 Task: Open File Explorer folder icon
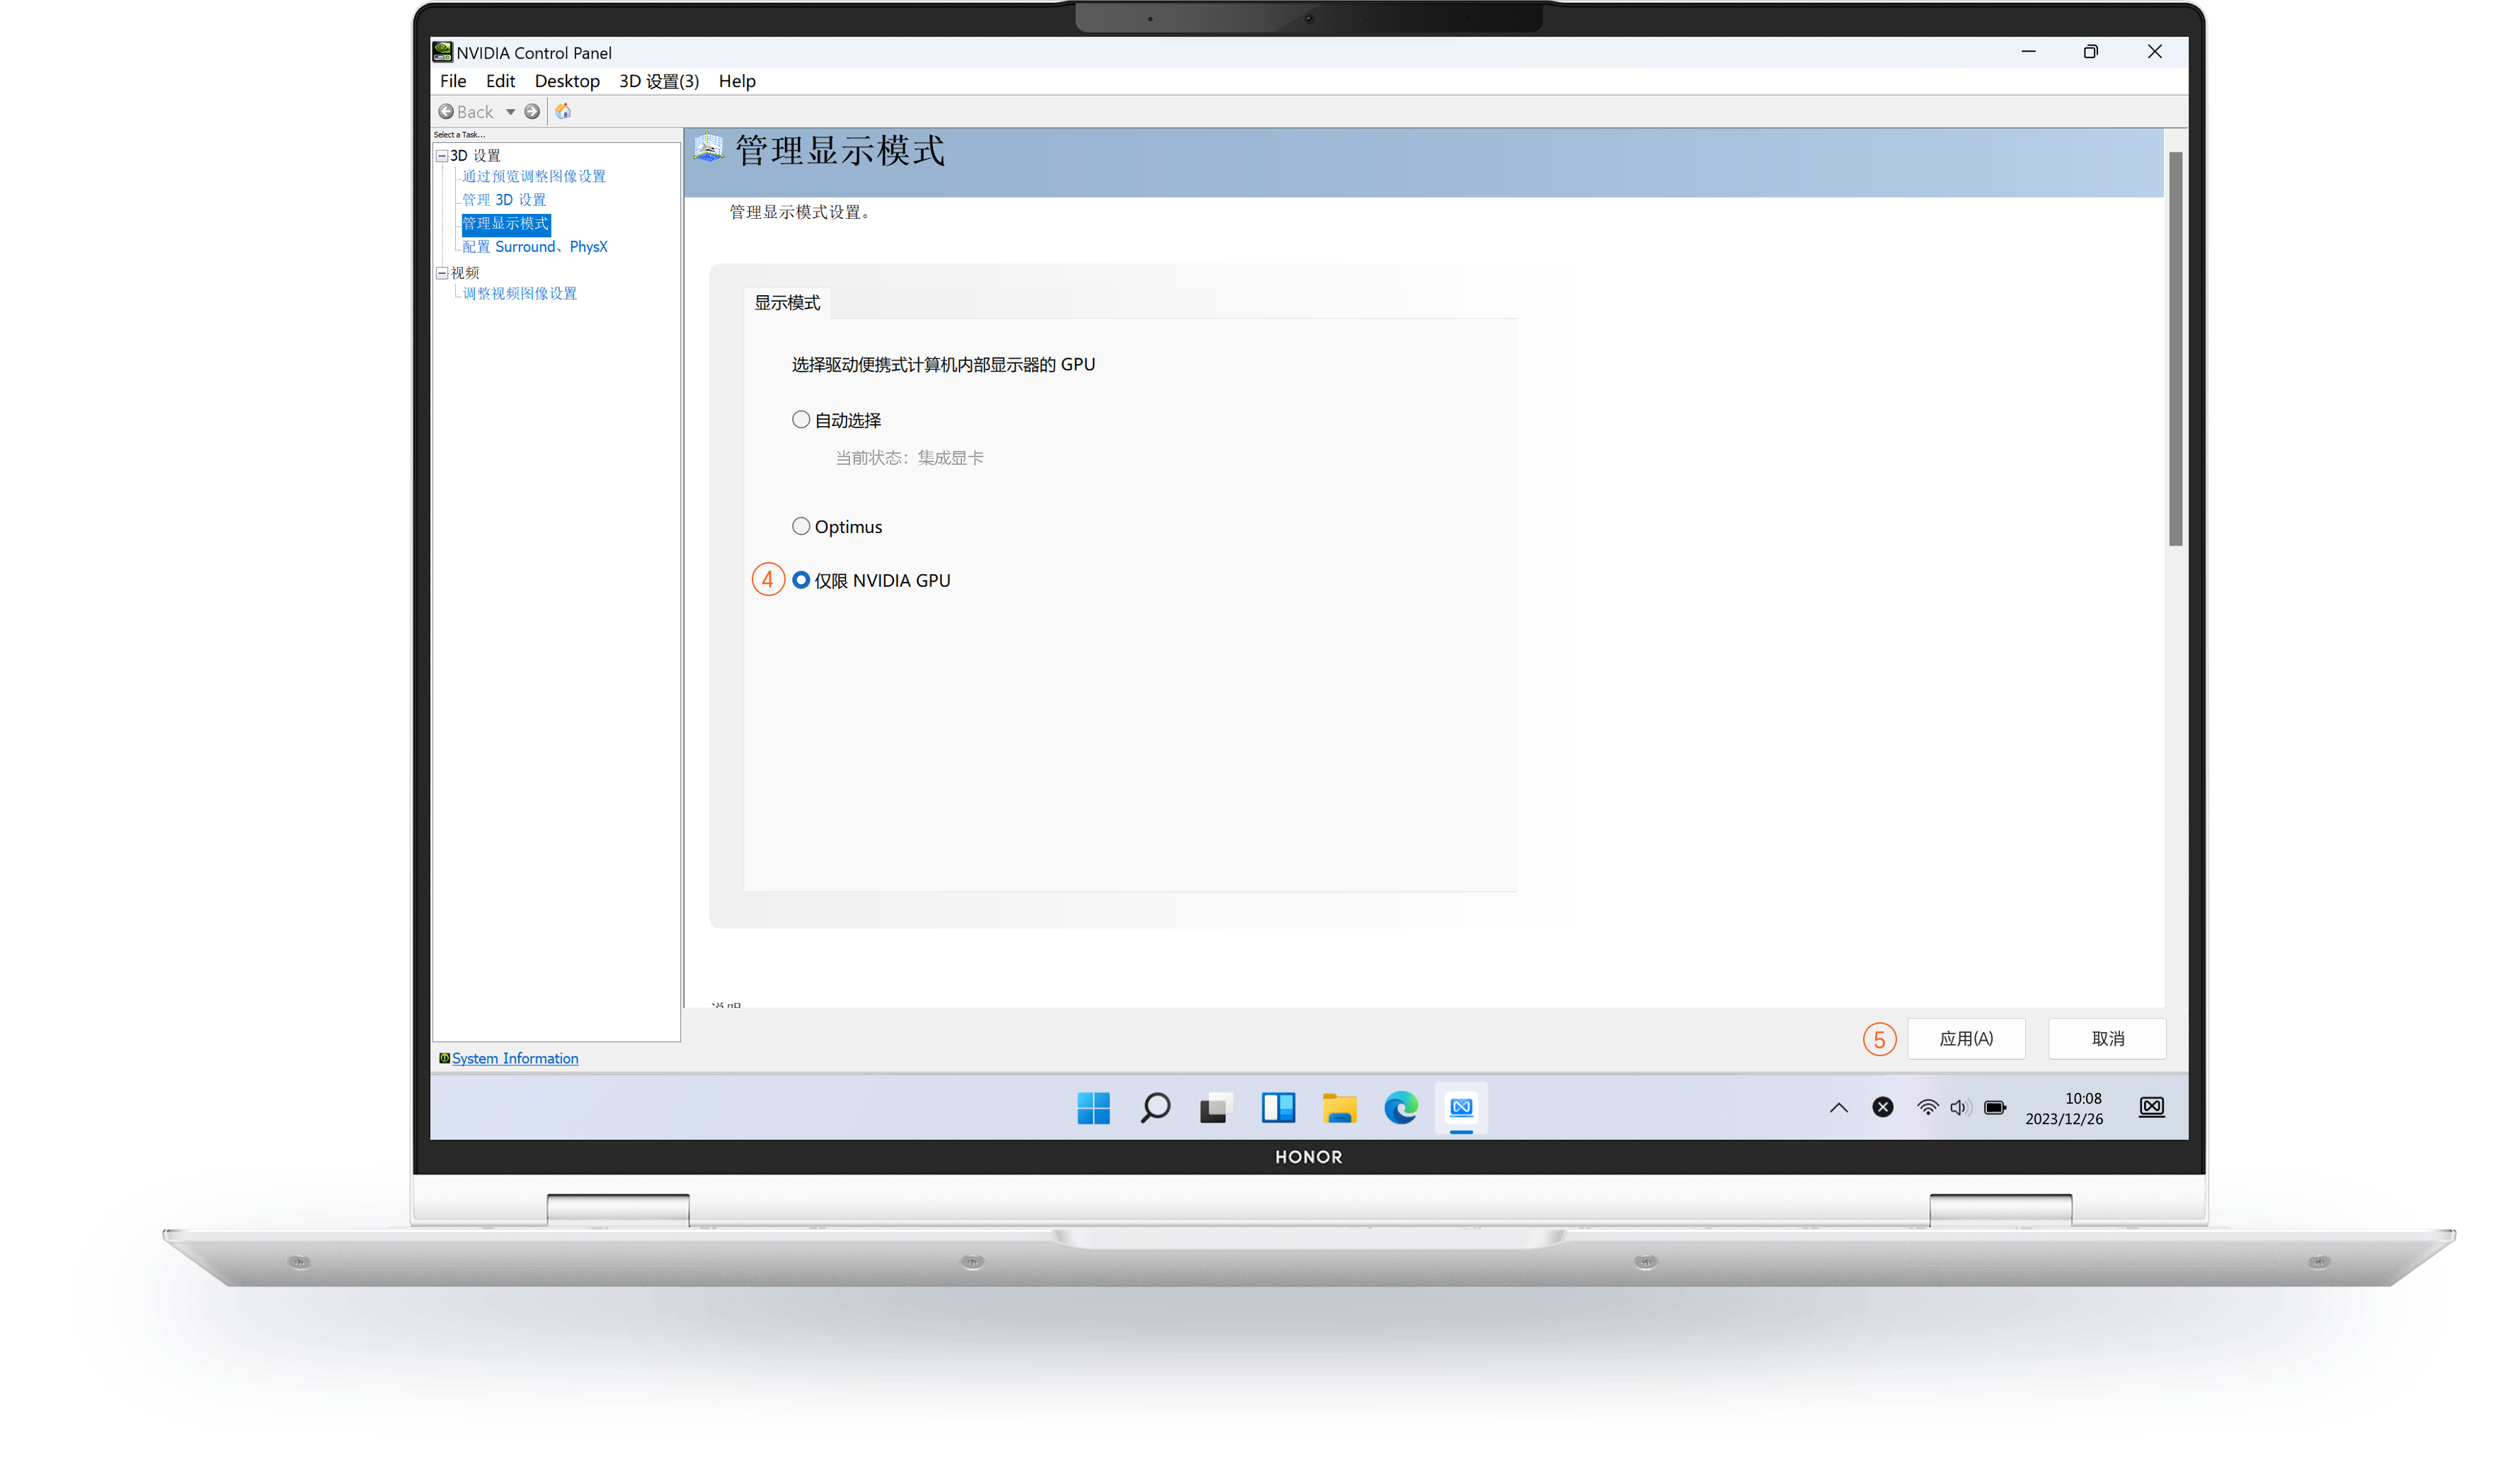point(1339,1107)
